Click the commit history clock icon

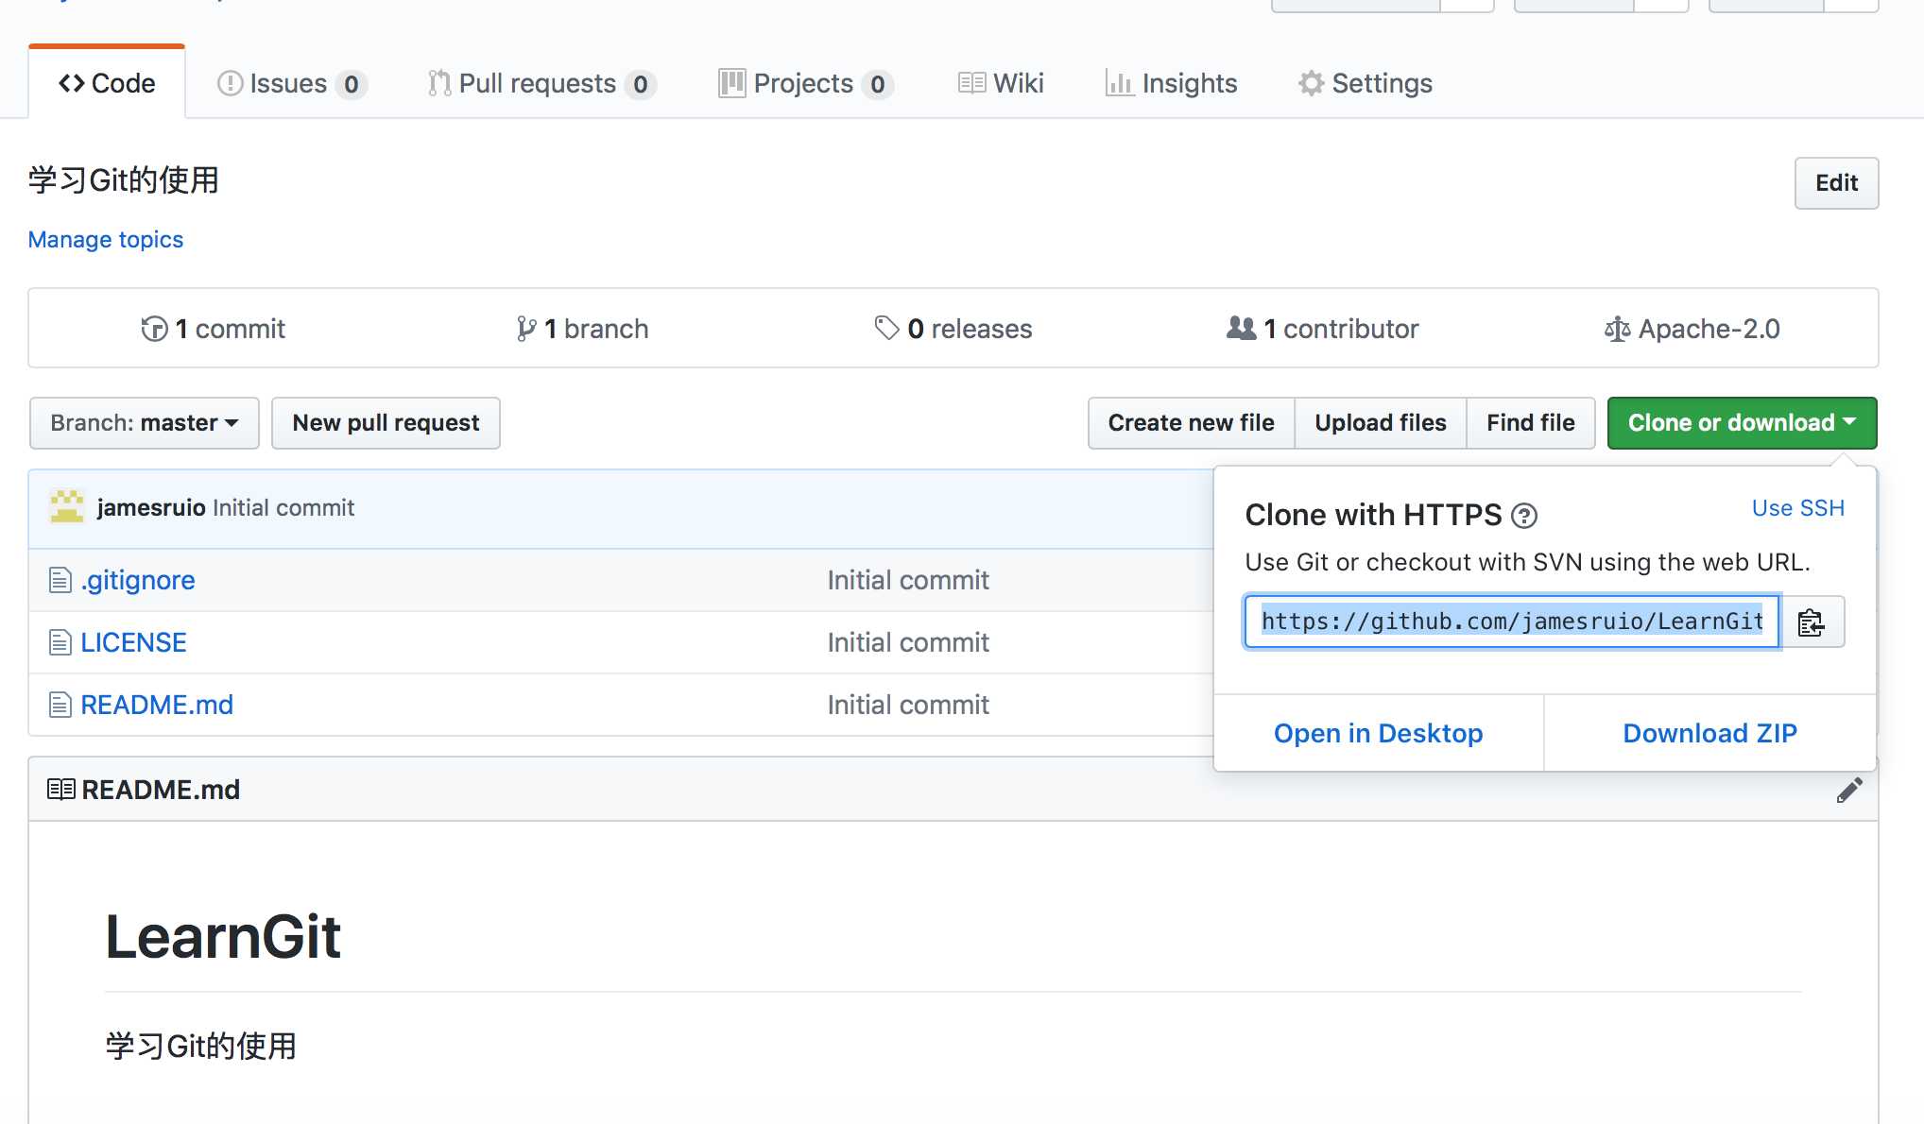(x=154, y=329)
